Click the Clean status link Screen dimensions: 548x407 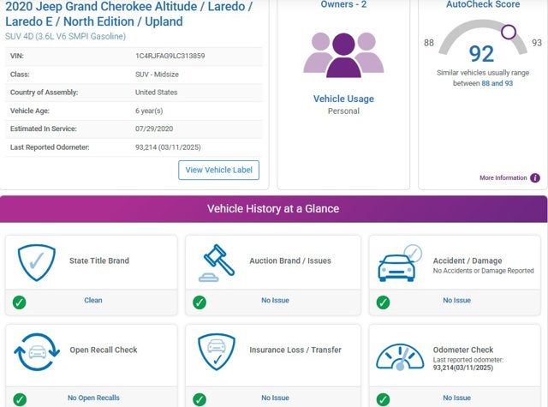pyautogui.click(x=93, y=300)
